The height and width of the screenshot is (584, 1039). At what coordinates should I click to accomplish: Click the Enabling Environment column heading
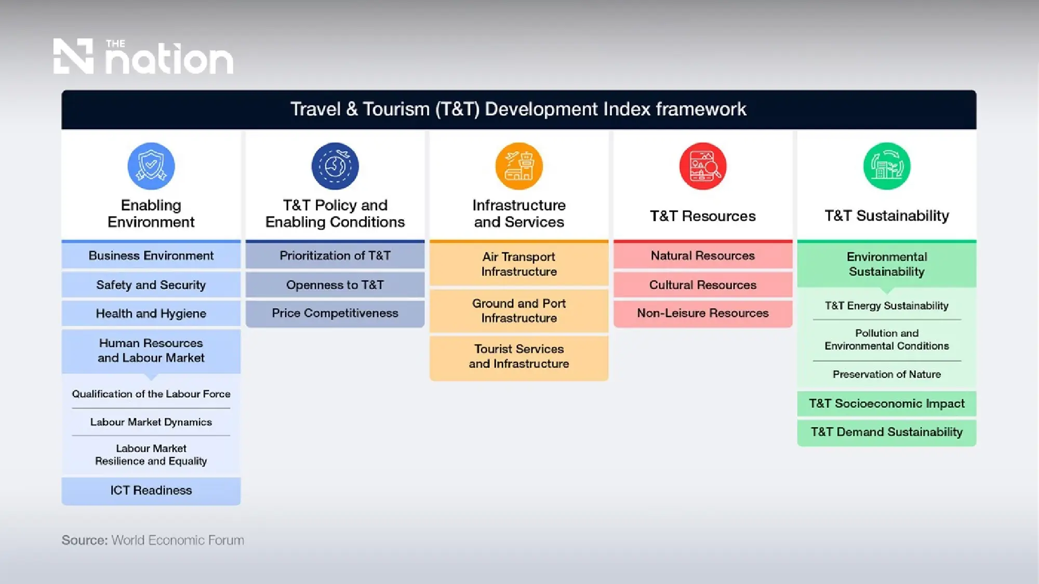tap(151, 213)
